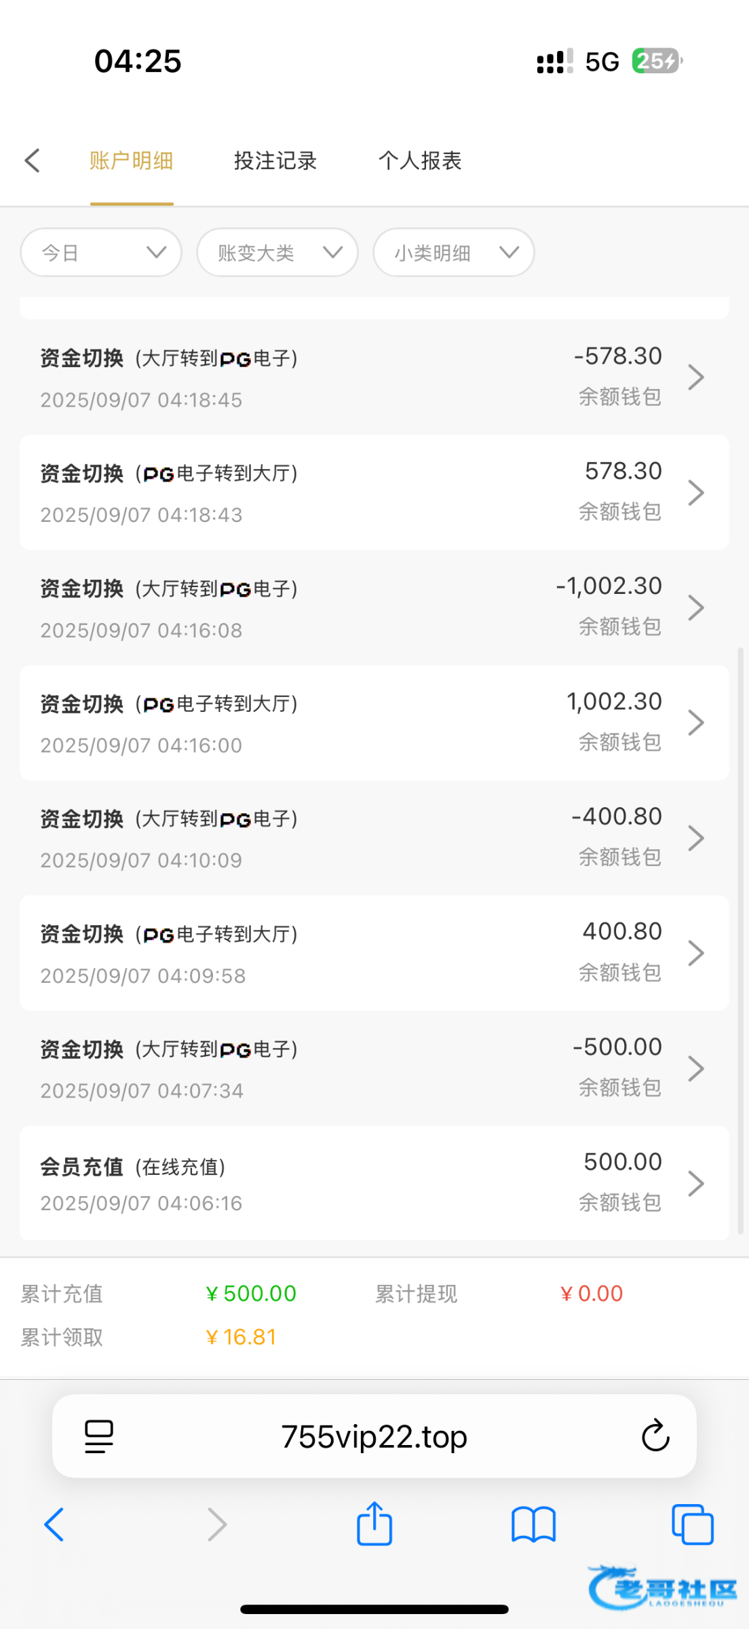Select the 账户明细 tab
Viewport: 749px width, 1629px height.
point(132,161)
